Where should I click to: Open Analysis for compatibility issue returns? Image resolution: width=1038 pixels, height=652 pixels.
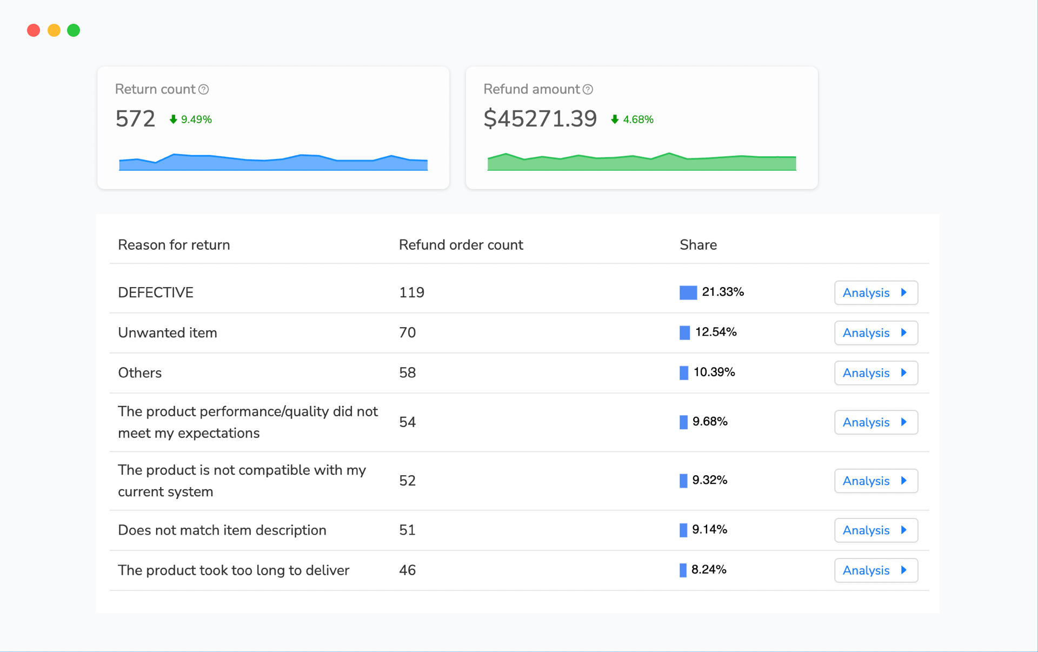(876, 481)
